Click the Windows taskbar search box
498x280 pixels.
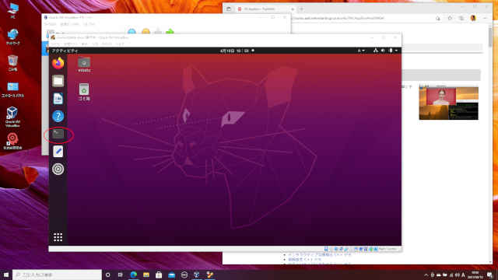(x=57, y=275)
